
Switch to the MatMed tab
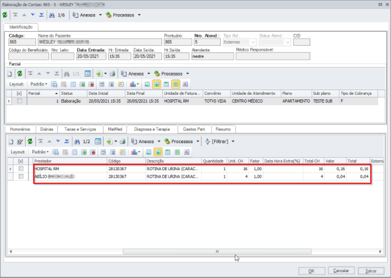tap(115, 129)
